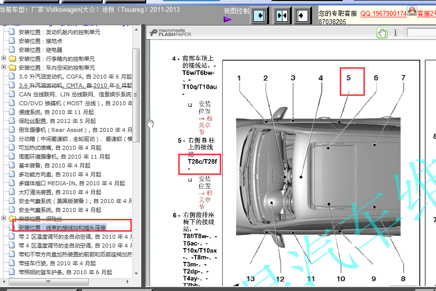
Task: Open 倒车摄像机 Rear Assist entry
Action: pyautogui.click(x=75, y=130)
